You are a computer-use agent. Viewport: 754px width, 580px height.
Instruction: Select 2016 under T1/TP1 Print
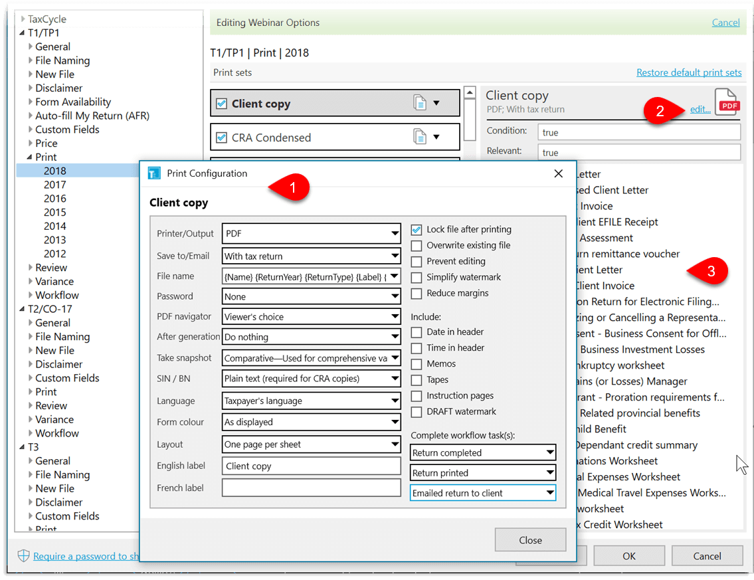(x=55, y=199)
